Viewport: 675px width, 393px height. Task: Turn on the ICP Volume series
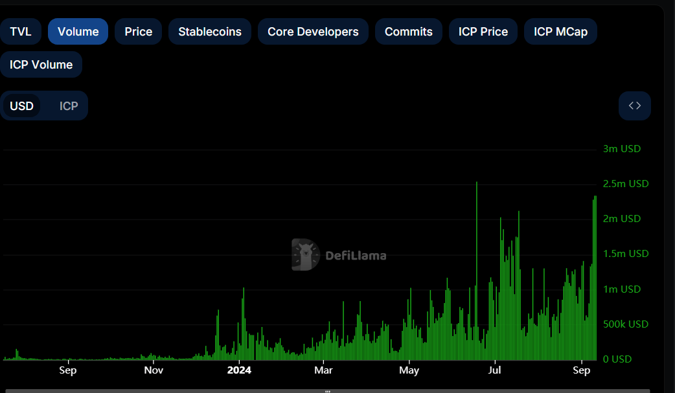coord(41,65)
